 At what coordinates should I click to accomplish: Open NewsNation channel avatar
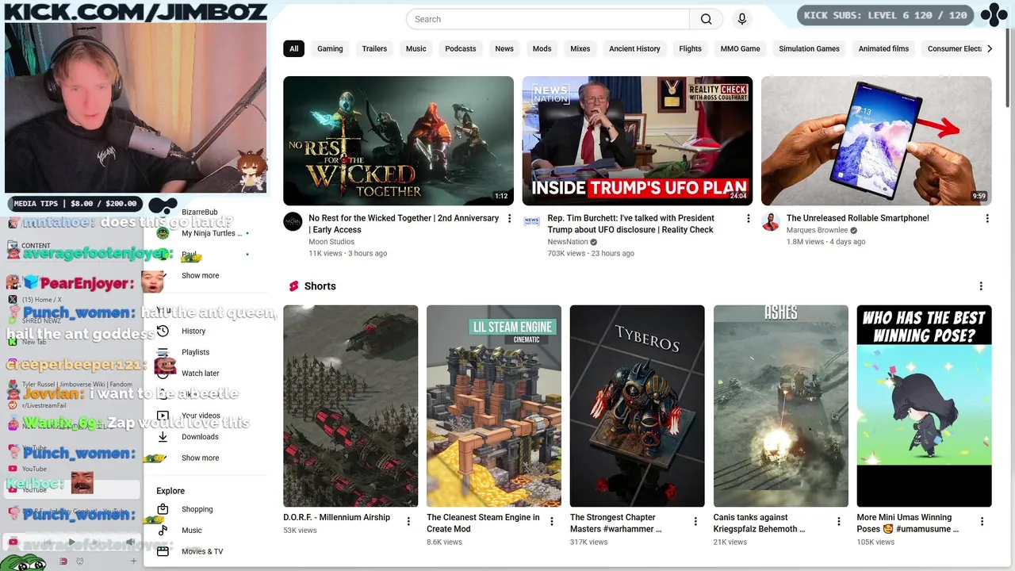(x=532, y=221)
